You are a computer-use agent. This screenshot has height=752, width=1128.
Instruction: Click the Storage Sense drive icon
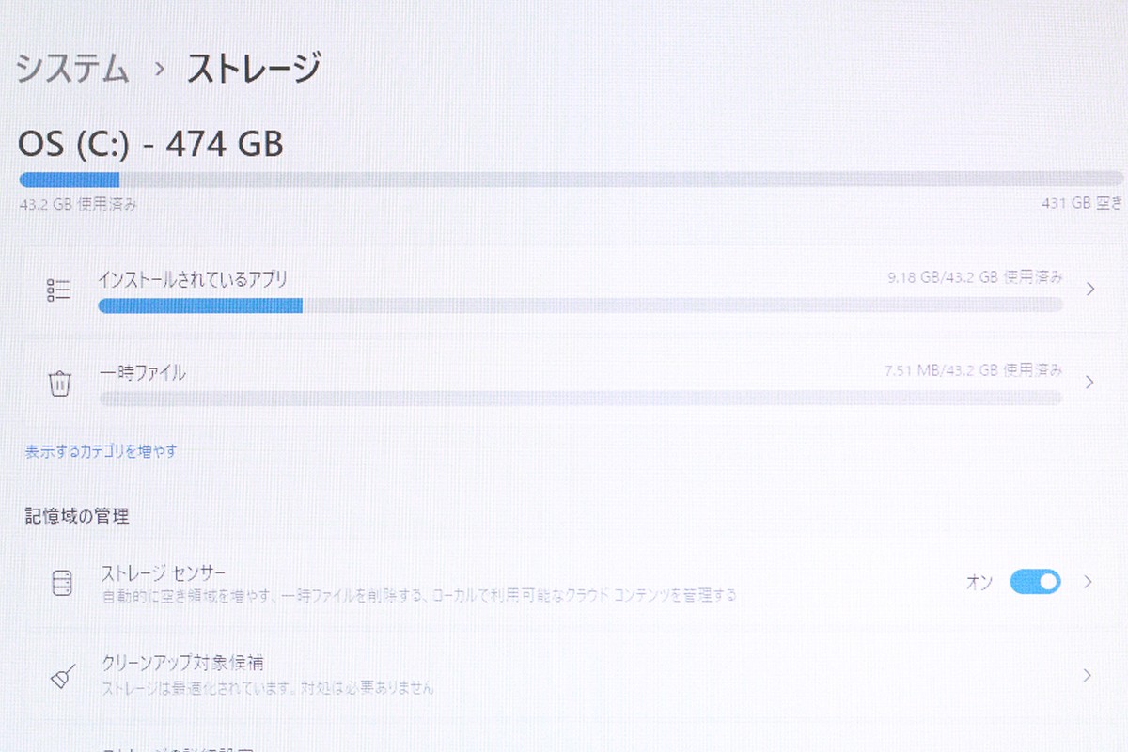tap(60, 583)
